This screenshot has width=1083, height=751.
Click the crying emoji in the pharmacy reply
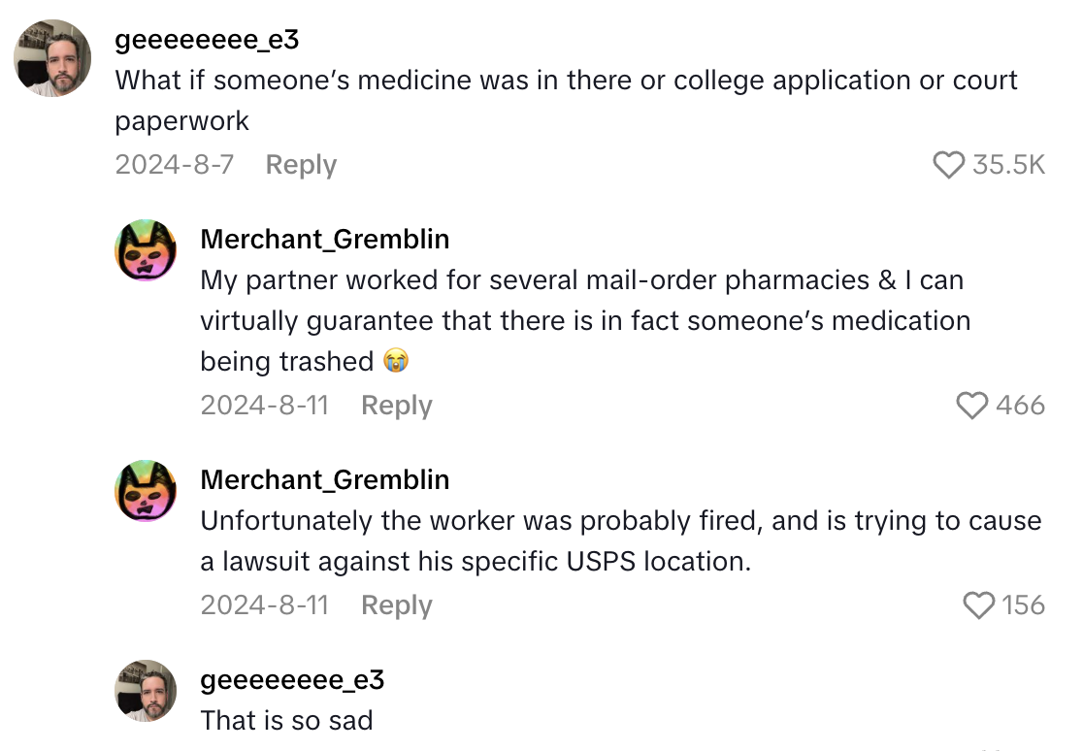coord(396,361)
